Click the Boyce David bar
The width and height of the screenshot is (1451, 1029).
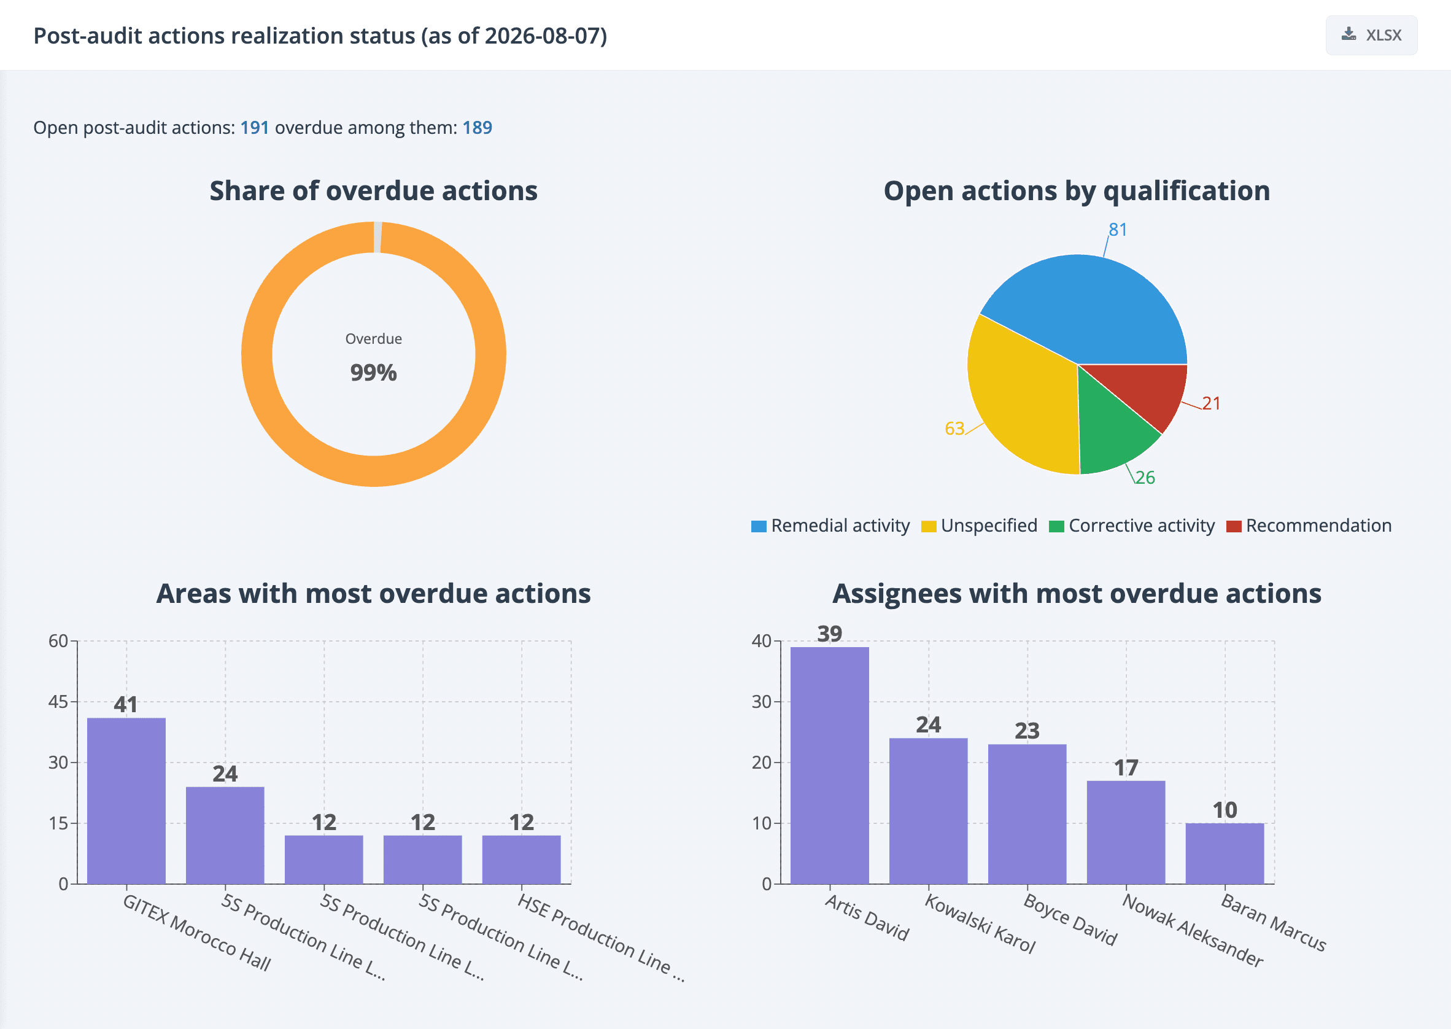point(1027,814)
